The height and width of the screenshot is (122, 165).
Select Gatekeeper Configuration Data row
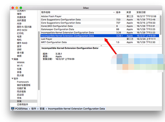[100, 29]
